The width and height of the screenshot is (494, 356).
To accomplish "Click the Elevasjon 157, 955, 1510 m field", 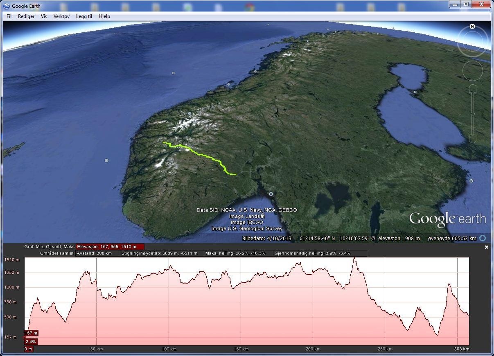I will tap(110, 247).
